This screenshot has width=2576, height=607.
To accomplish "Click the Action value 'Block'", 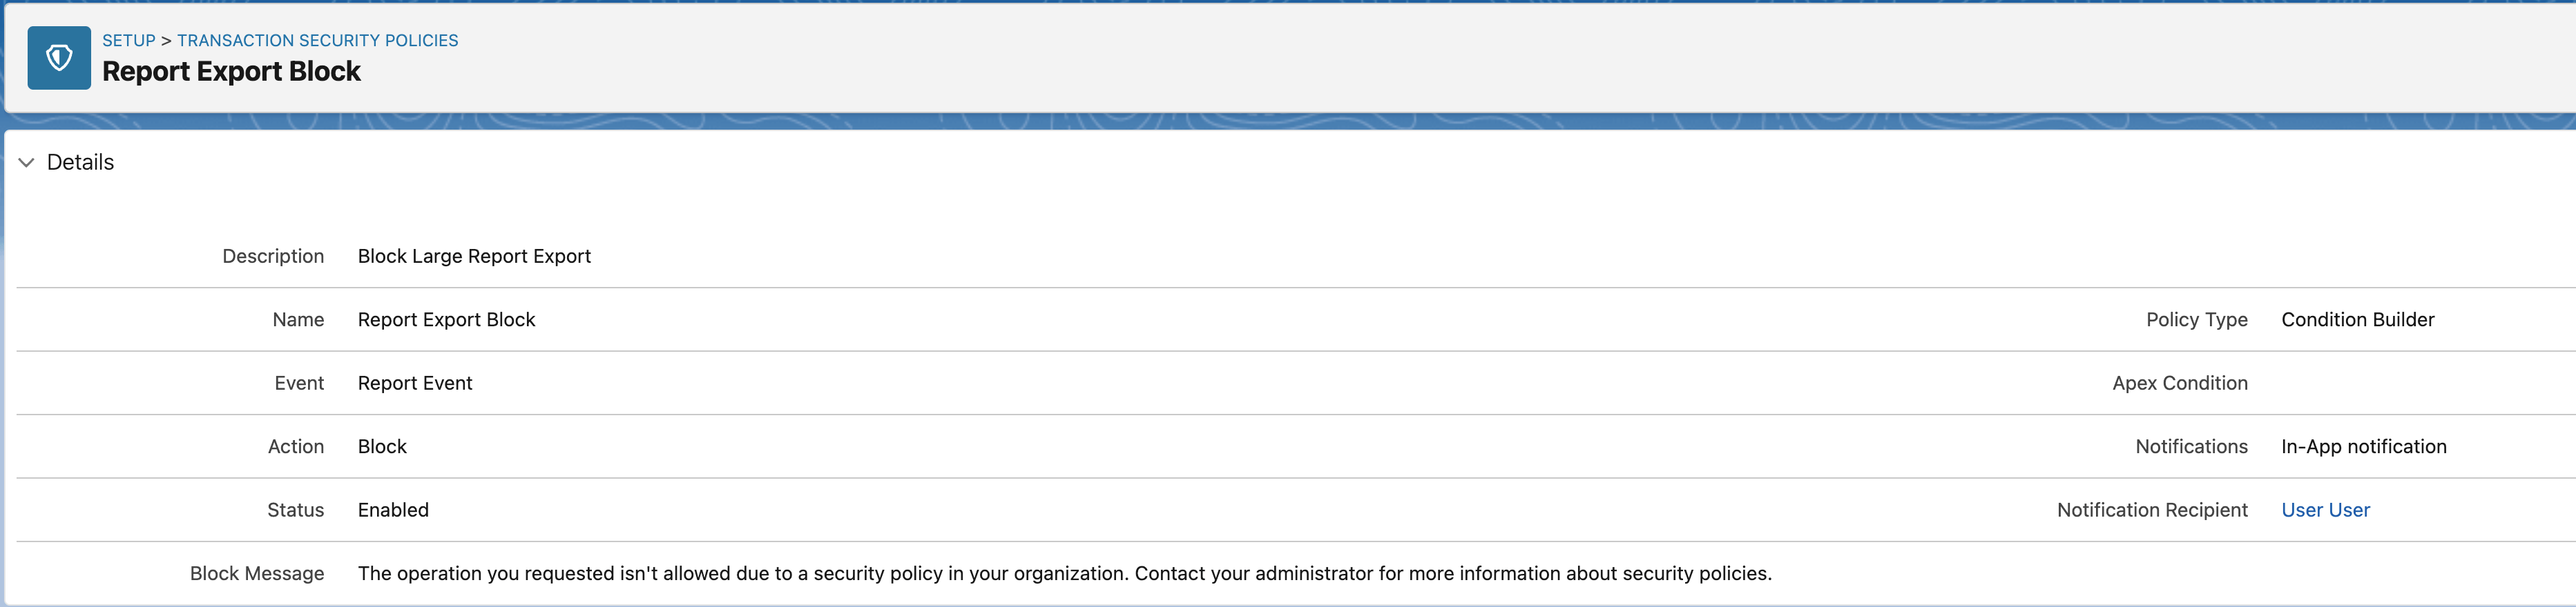I will pyautogui.click(x=382, y=446).
